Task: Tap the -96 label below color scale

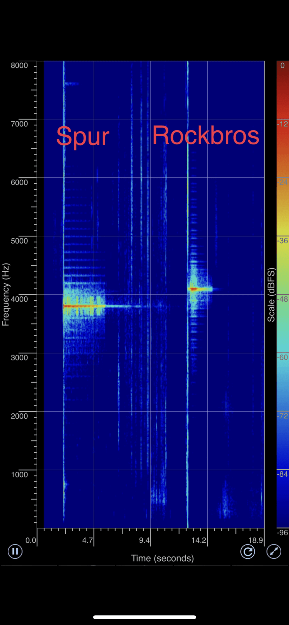Action: [x=283, y=533]
